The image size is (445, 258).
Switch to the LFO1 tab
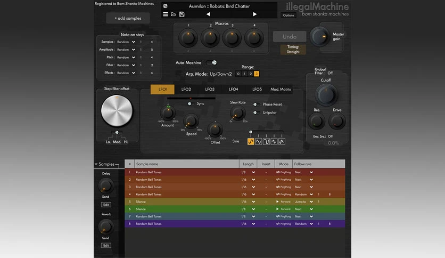click(x=162, y=89)
